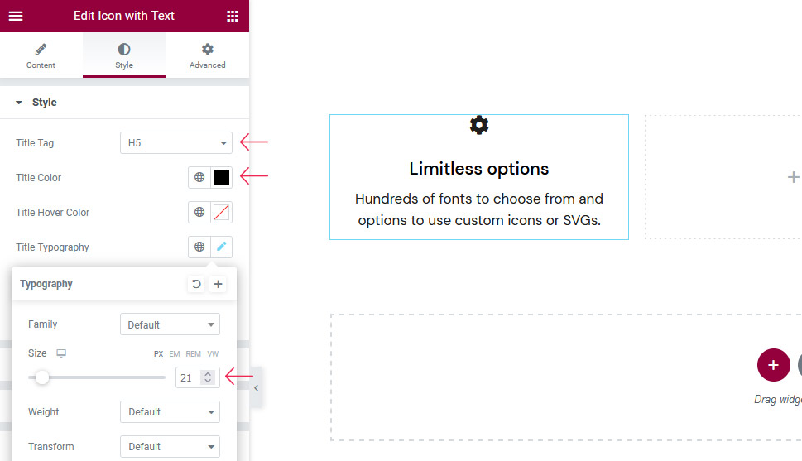
Task: Select EM size unit
Action: [175, 354]
